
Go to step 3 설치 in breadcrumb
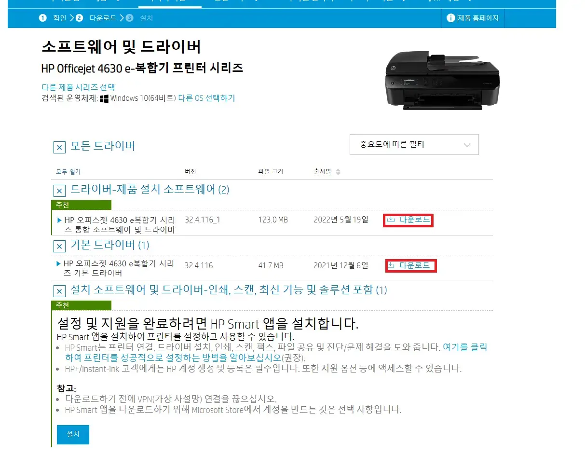140,18
